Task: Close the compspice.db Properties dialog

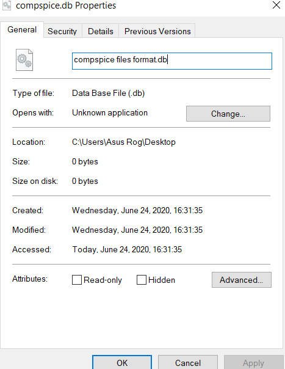Action: (276, 5)
